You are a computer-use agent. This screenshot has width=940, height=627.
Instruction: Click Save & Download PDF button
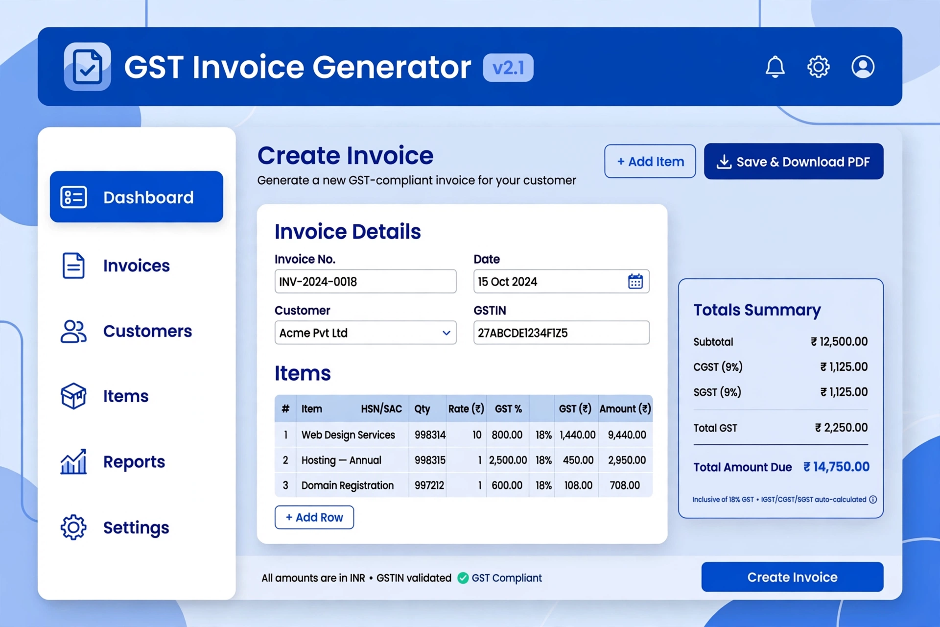coord(794,161)
